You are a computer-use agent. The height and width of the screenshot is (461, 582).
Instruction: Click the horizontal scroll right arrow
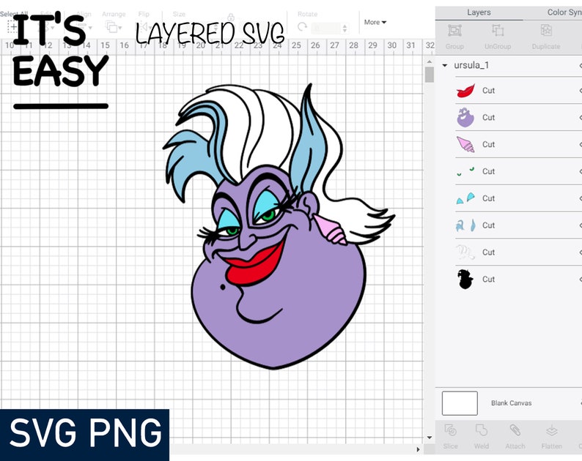click(418, 449)
